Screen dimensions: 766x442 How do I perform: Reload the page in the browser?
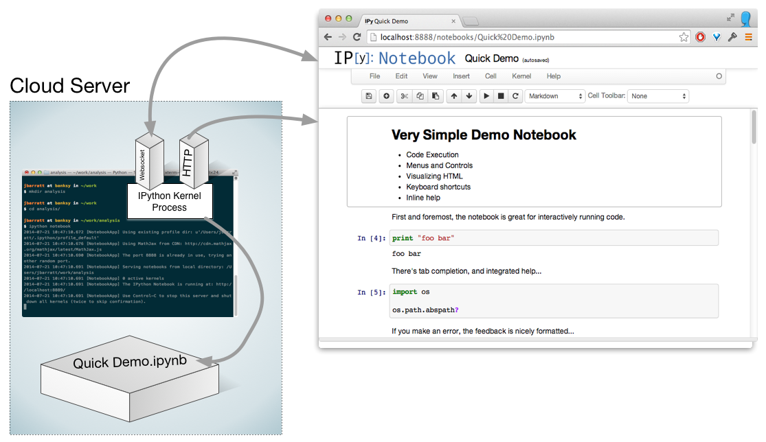coord(357,37)
